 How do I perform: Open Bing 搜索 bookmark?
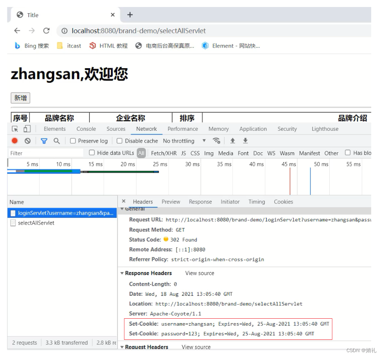tap(32, 46)
